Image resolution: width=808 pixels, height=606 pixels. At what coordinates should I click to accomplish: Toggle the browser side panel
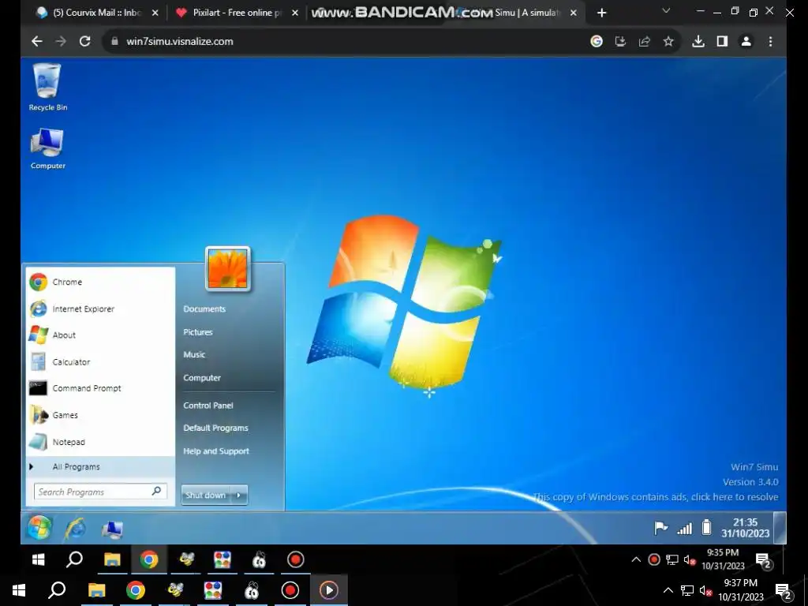tap(722, 41)
